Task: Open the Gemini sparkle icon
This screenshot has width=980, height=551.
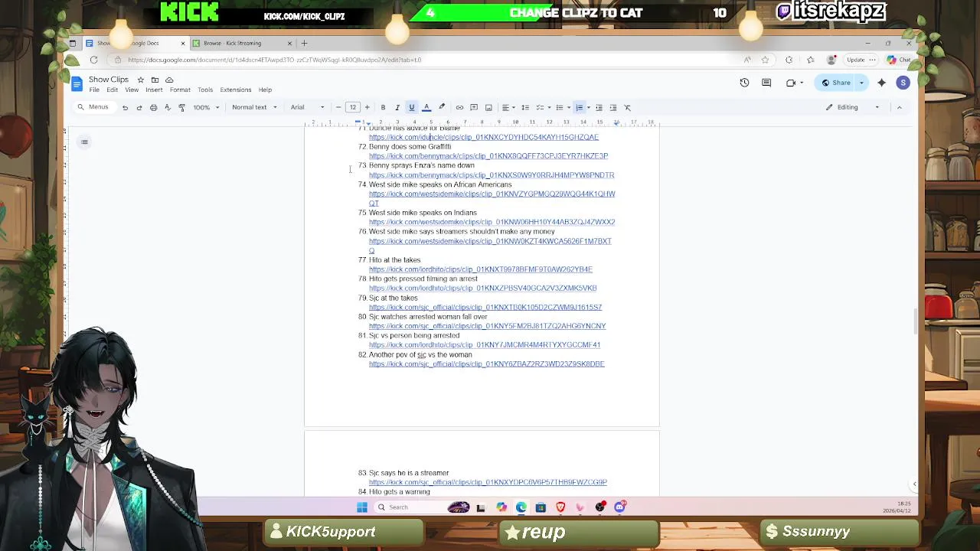Action: pyautogui.click(x=881, y=83)
